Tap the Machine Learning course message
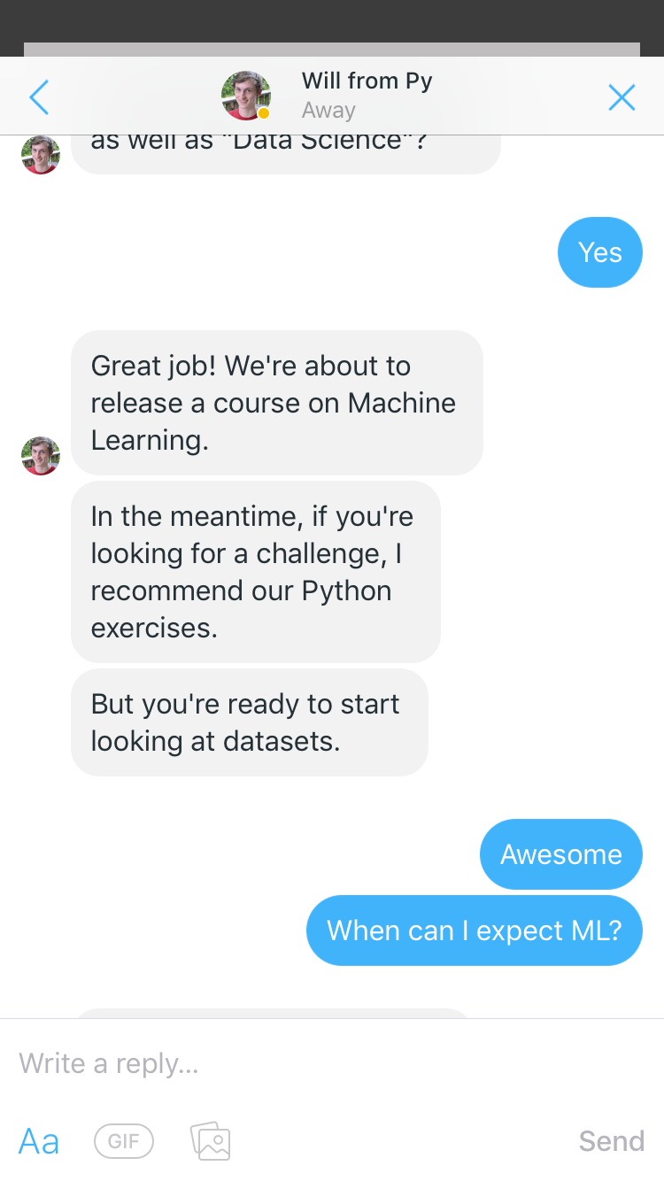The image size is (664, 1181). click(x=276, y=403)
